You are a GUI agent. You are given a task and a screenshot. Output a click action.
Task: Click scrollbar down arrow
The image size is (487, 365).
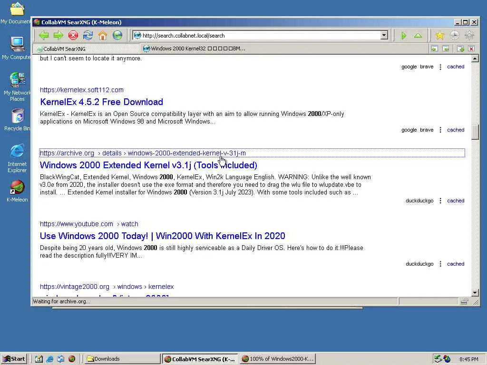point(475,292)
